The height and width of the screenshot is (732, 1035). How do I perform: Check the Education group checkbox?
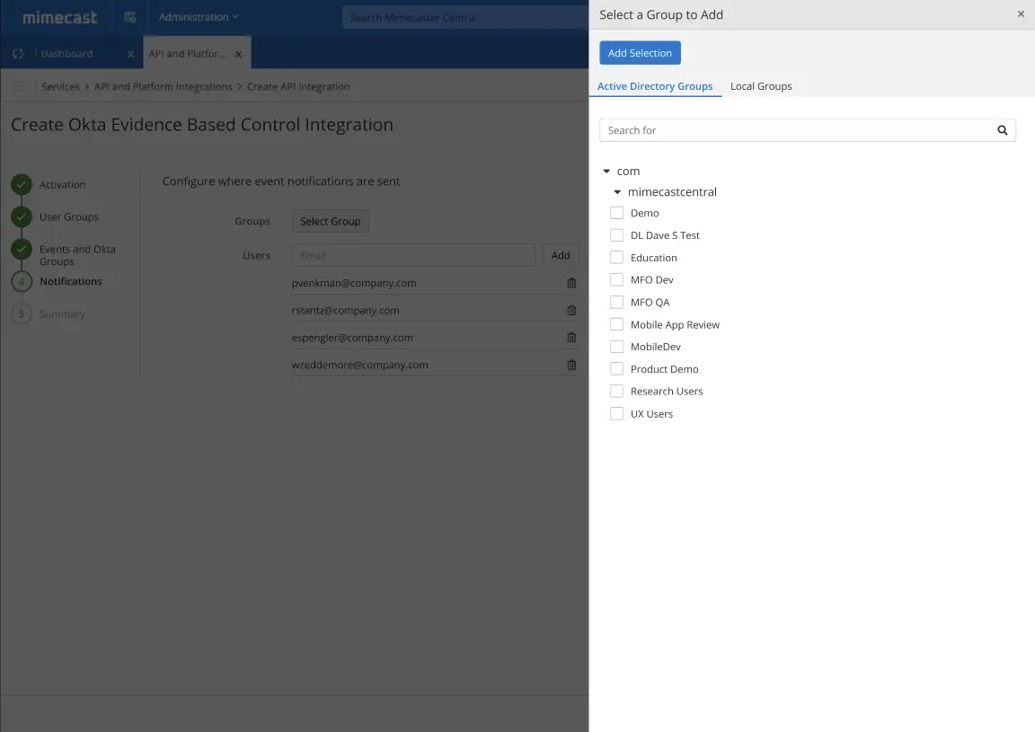click(x=616, y=258)
